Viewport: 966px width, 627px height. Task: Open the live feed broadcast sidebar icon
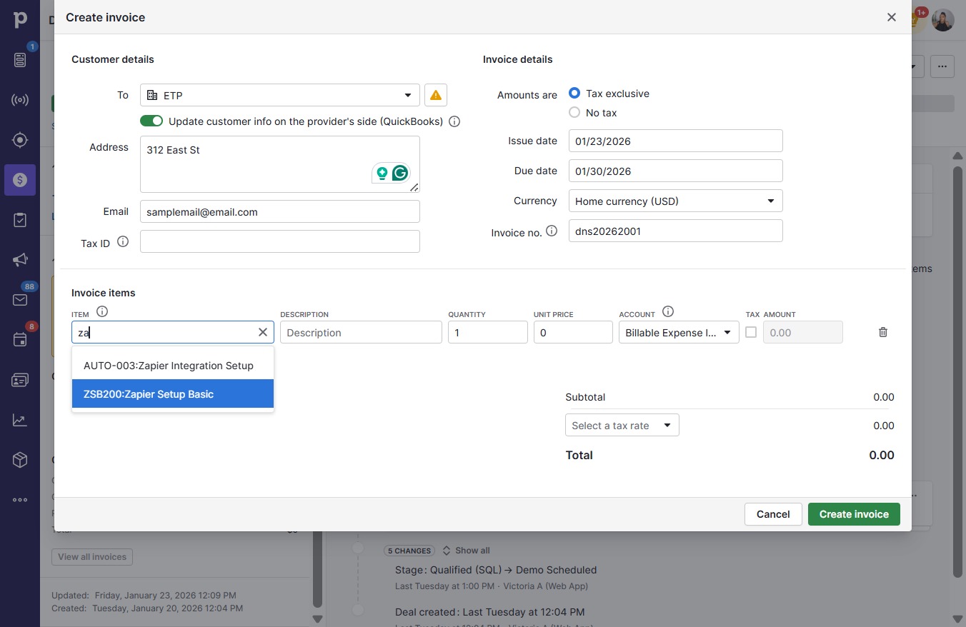coord(20,100)
